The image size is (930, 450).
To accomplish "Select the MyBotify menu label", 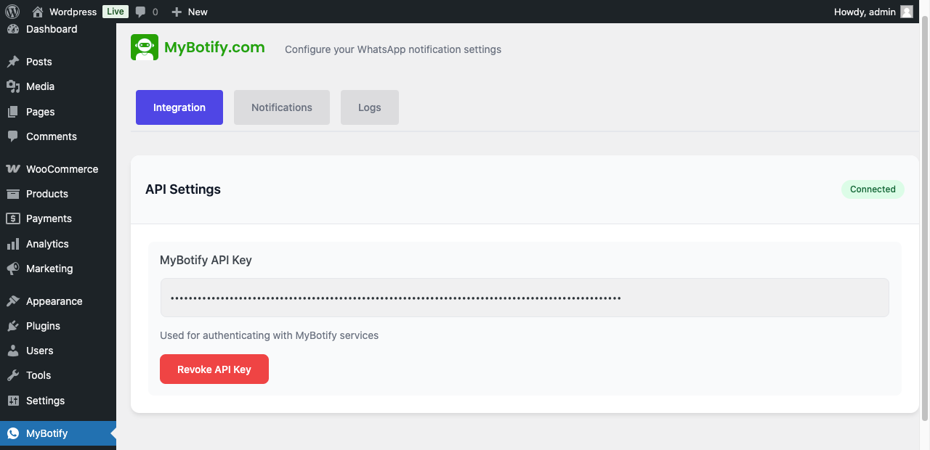I will tap(47, 433).
